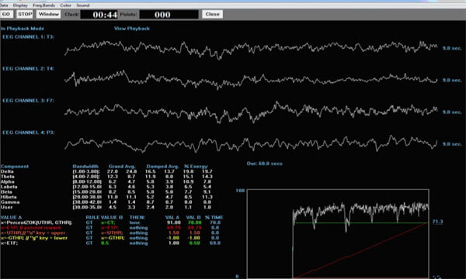
Task: Click the EEG Channel 4 P3 waveform trace
Action: coord(251,144)
